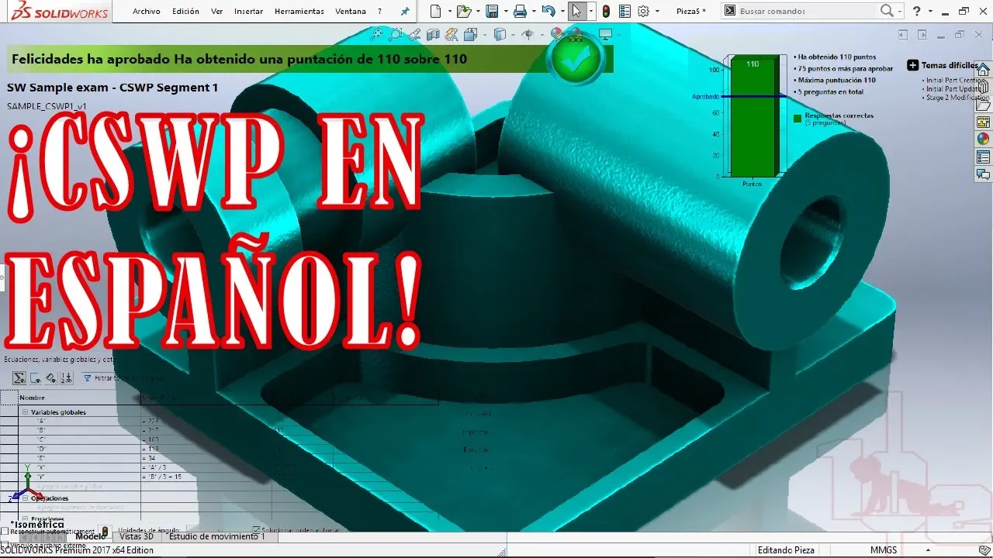993x558 pixels.
Task: Collapse Variables globales tree section
Action: [25, 412]
